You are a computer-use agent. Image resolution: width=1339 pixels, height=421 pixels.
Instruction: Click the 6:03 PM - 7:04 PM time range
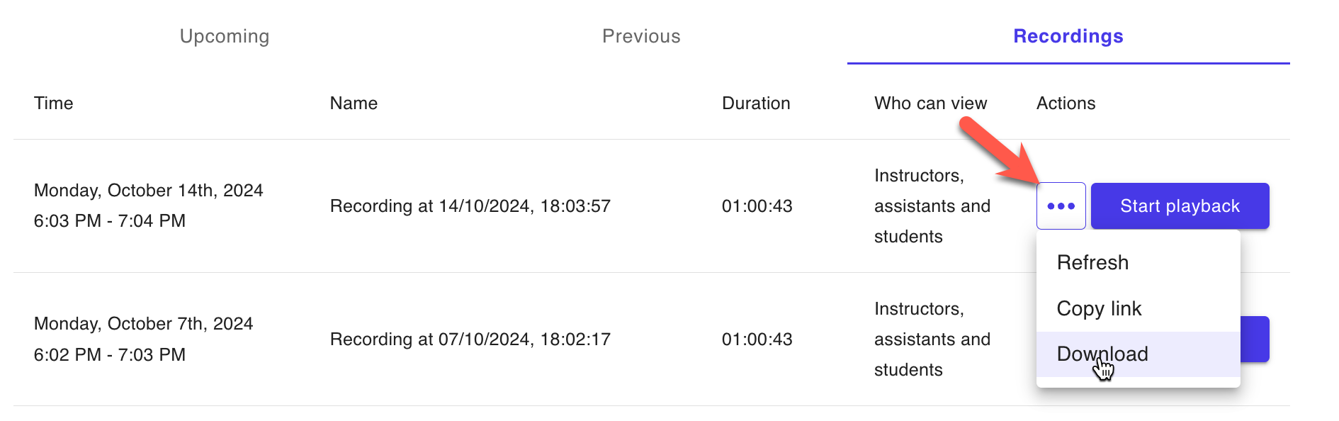pyautogui.click(x=110, y=221)
